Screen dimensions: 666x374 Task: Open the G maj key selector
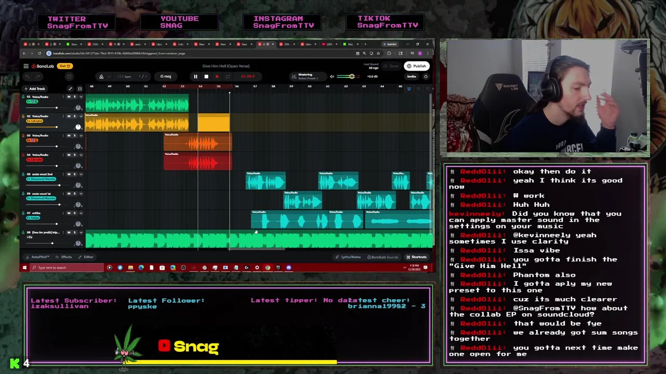tap(165, 76)
